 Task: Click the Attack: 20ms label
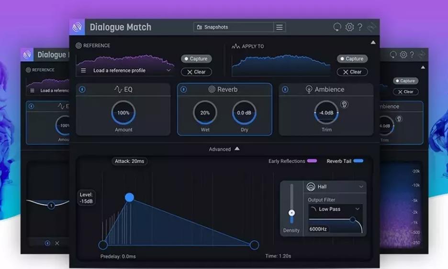pyautogui.click(x=129, y=161)
